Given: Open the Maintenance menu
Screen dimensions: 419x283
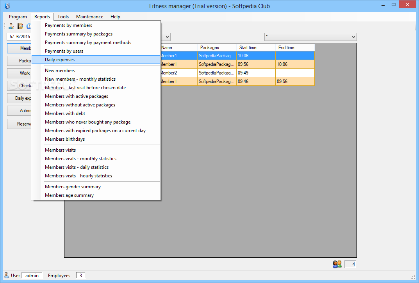Looking at the screenshot, I should coord(89,16).
